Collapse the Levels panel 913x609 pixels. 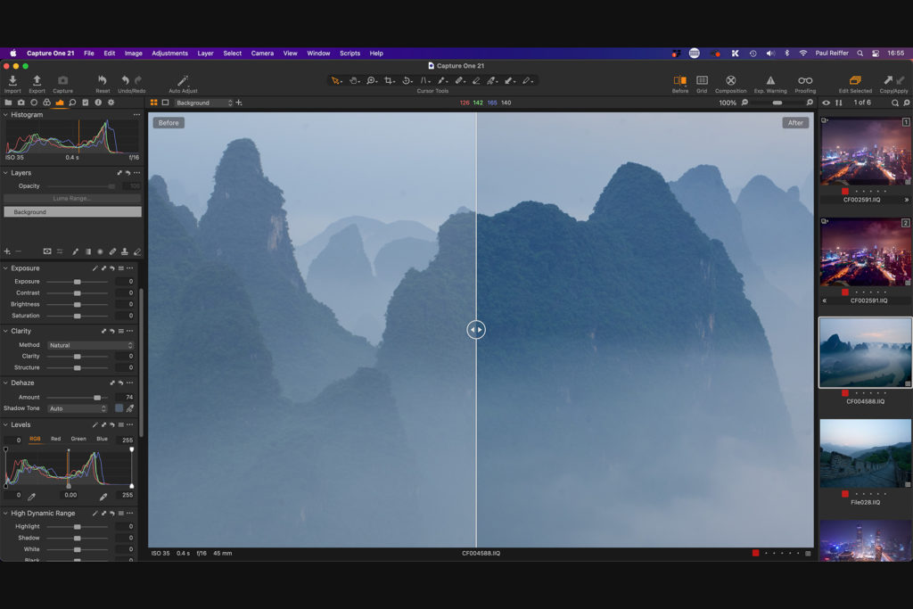5,425
